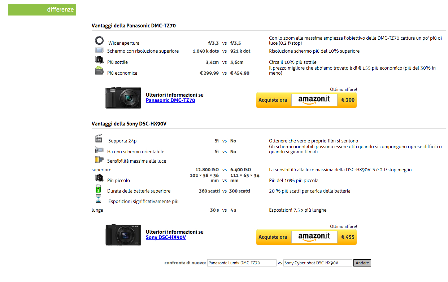This screenshot has height=282, width=448.
Task: Click the battery icon for battery life
Action: click(98, 189)
